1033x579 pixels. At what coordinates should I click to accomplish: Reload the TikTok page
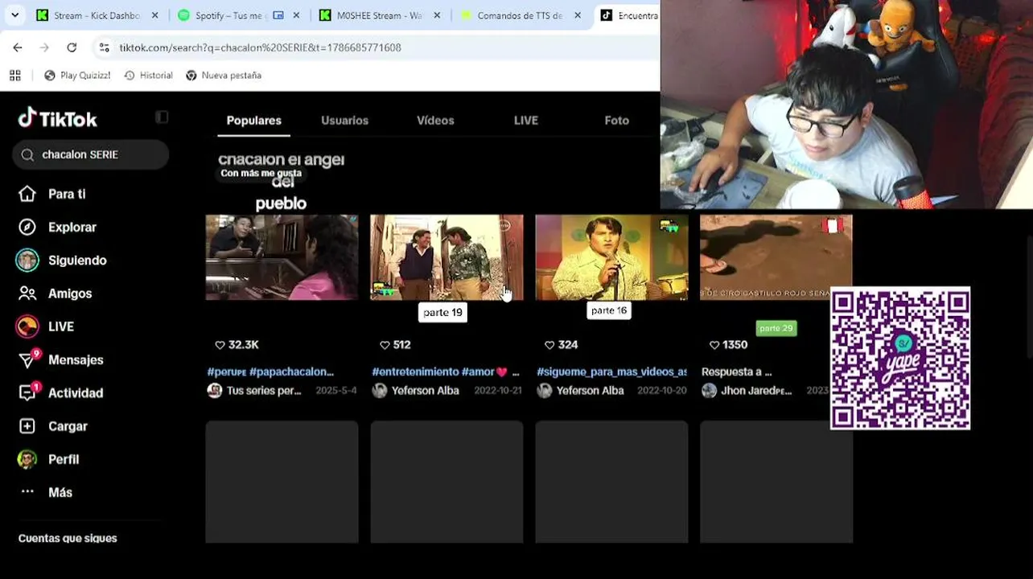click(x=72, y=47)
